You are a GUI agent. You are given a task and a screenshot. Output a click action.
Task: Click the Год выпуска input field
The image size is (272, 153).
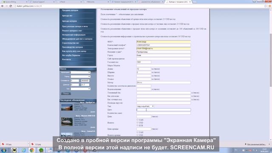[x=144, y=62]
